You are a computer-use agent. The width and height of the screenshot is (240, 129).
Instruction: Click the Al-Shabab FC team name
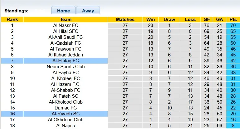click(x=66, y=90)
